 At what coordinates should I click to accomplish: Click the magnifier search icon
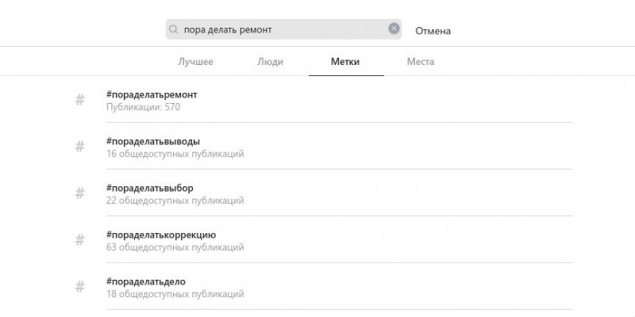[x=173, y=29]
